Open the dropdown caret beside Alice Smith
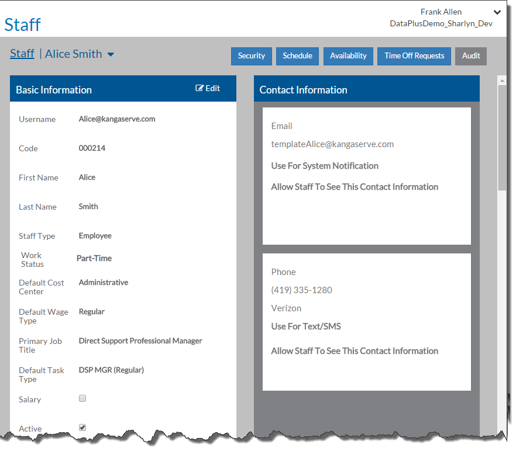516x459 pixels. tap(111, 54)
